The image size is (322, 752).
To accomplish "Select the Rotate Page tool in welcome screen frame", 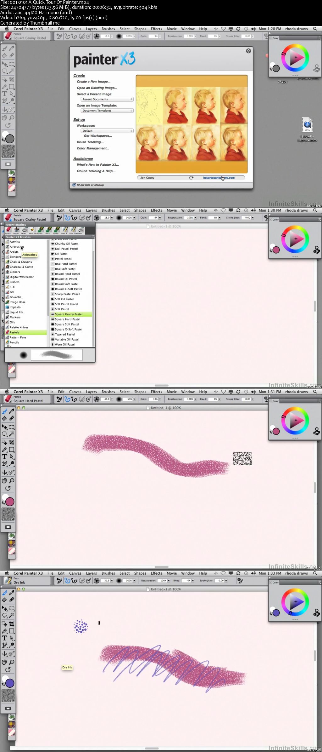I will (8, 125).
